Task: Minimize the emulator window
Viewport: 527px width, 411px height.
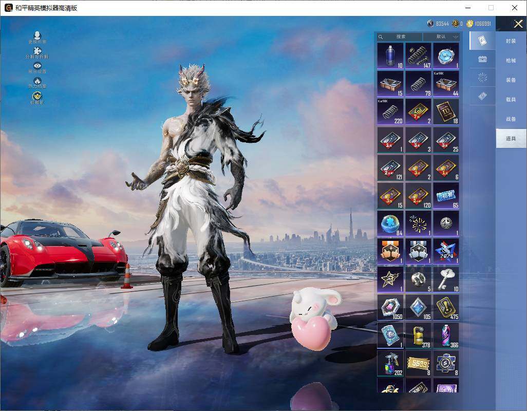Action: point(468,8)
